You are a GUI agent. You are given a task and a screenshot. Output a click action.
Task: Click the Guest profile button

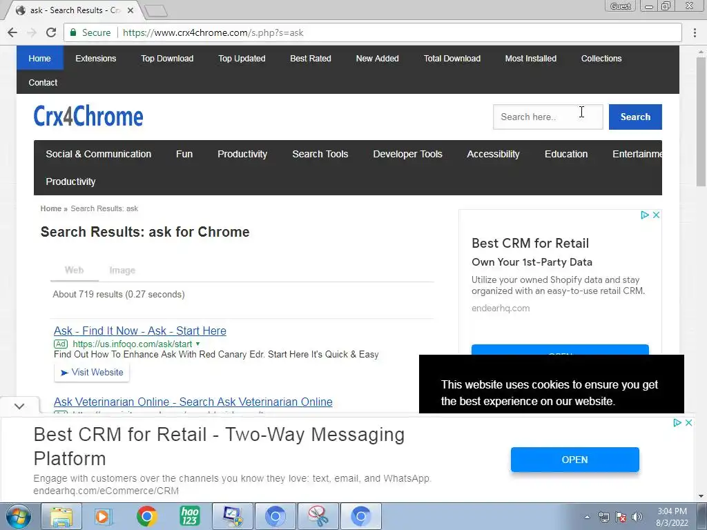click(620, 6)
